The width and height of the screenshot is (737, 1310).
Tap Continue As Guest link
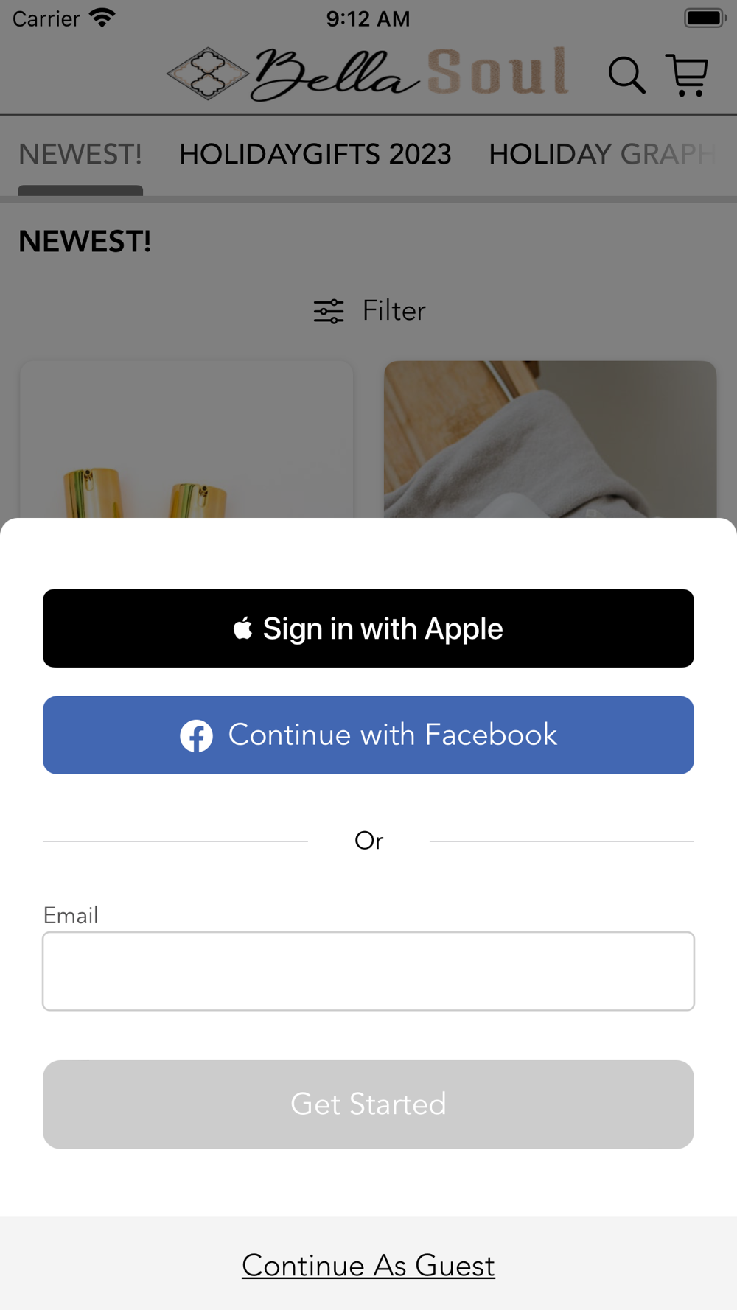(368, 1266)
